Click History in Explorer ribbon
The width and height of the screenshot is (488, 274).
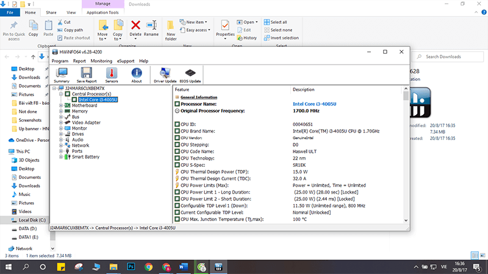pyautogui.click(x=247, y=38)
